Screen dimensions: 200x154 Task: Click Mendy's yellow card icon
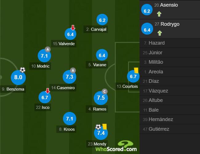(x=105, y=126)
